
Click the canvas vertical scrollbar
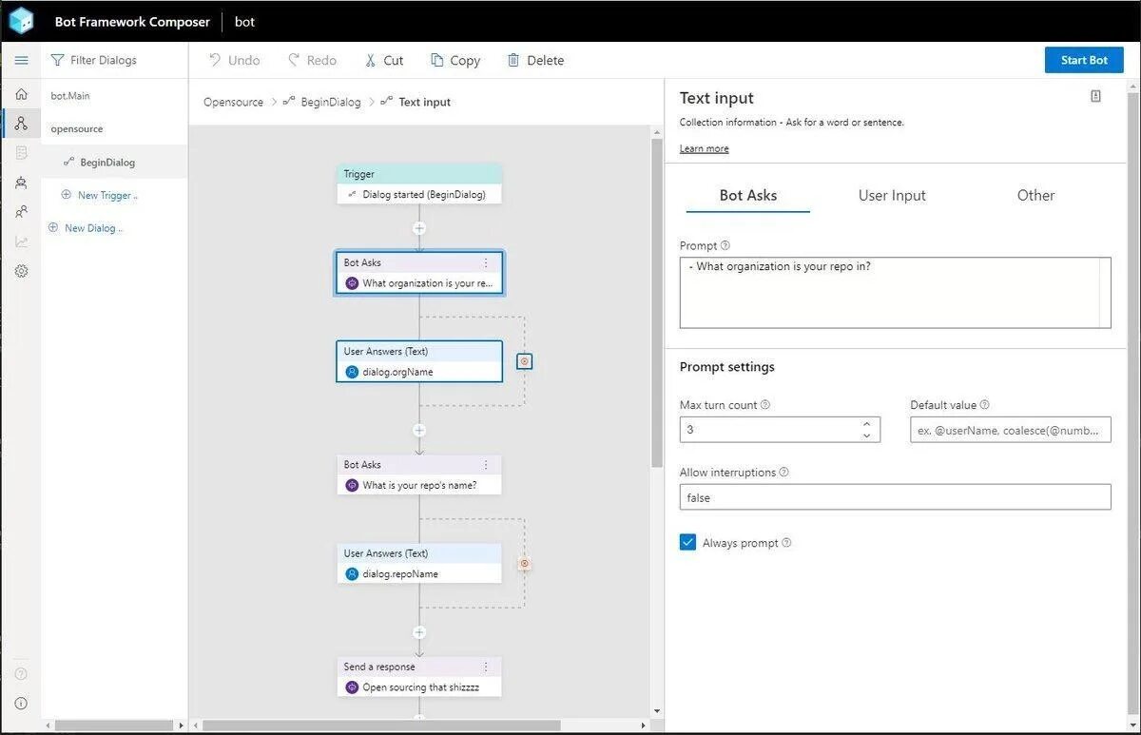656,304
